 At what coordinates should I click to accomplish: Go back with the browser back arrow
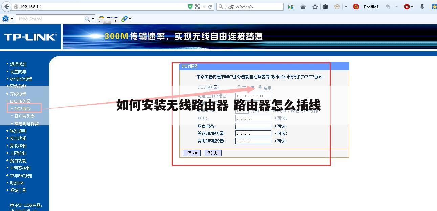(6, 7)
